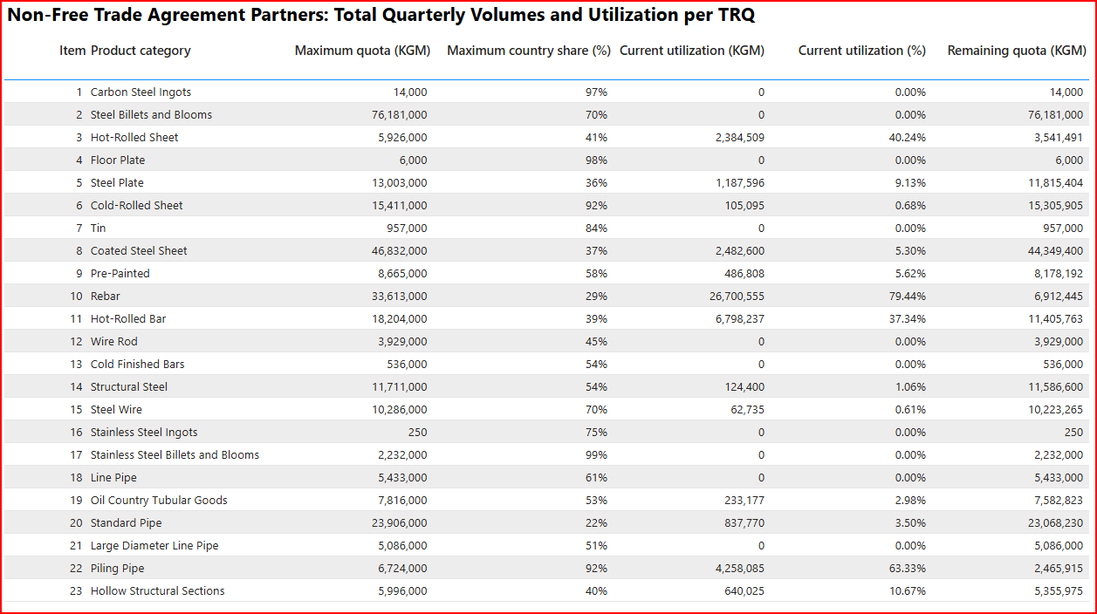Sort the table by the Item column header
Screen dimensions: 1097x614
72,51
